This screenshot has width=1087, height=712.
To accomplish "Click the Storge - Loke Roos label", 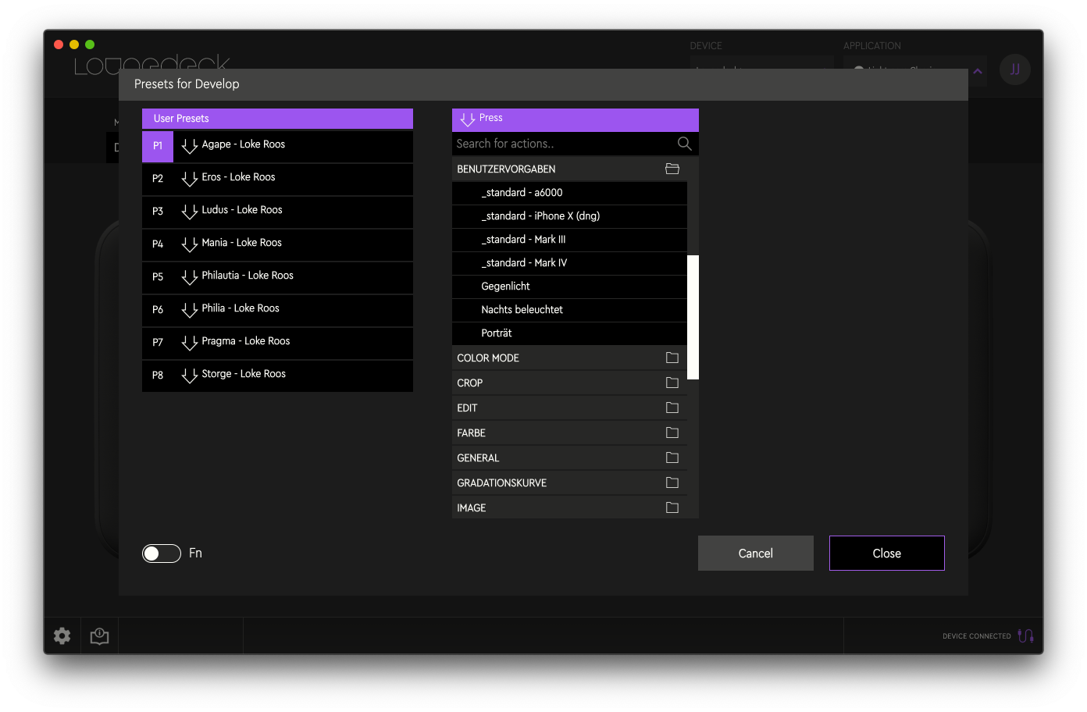I will [244, 374].
